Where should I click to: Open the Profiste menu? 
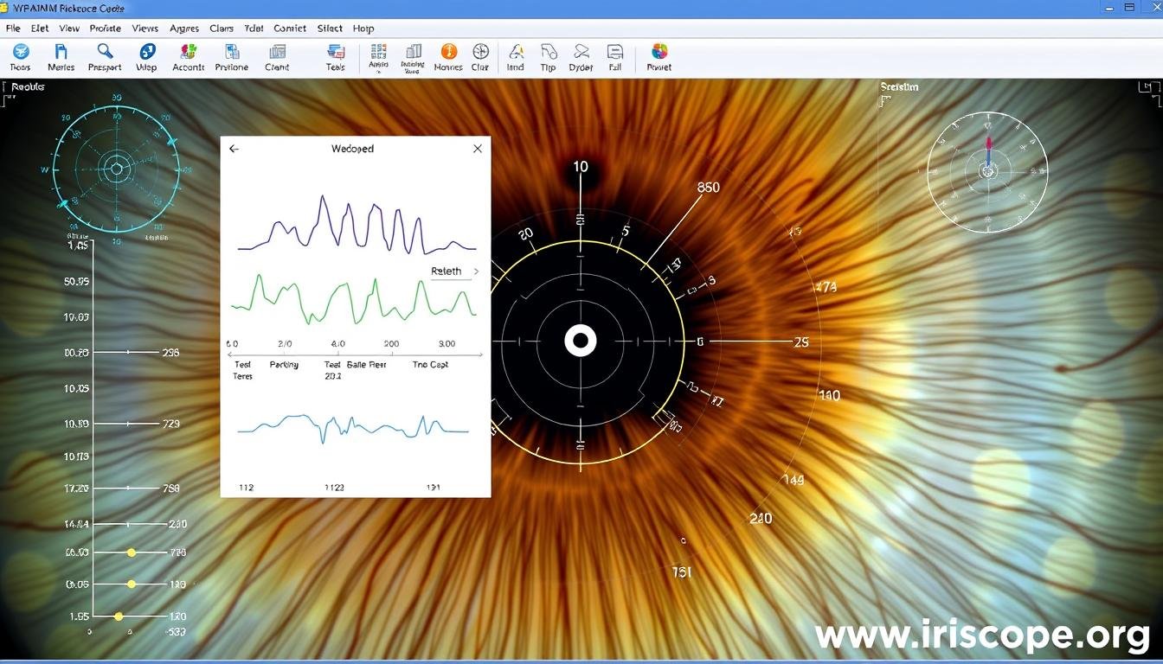[x=106, y=29]
